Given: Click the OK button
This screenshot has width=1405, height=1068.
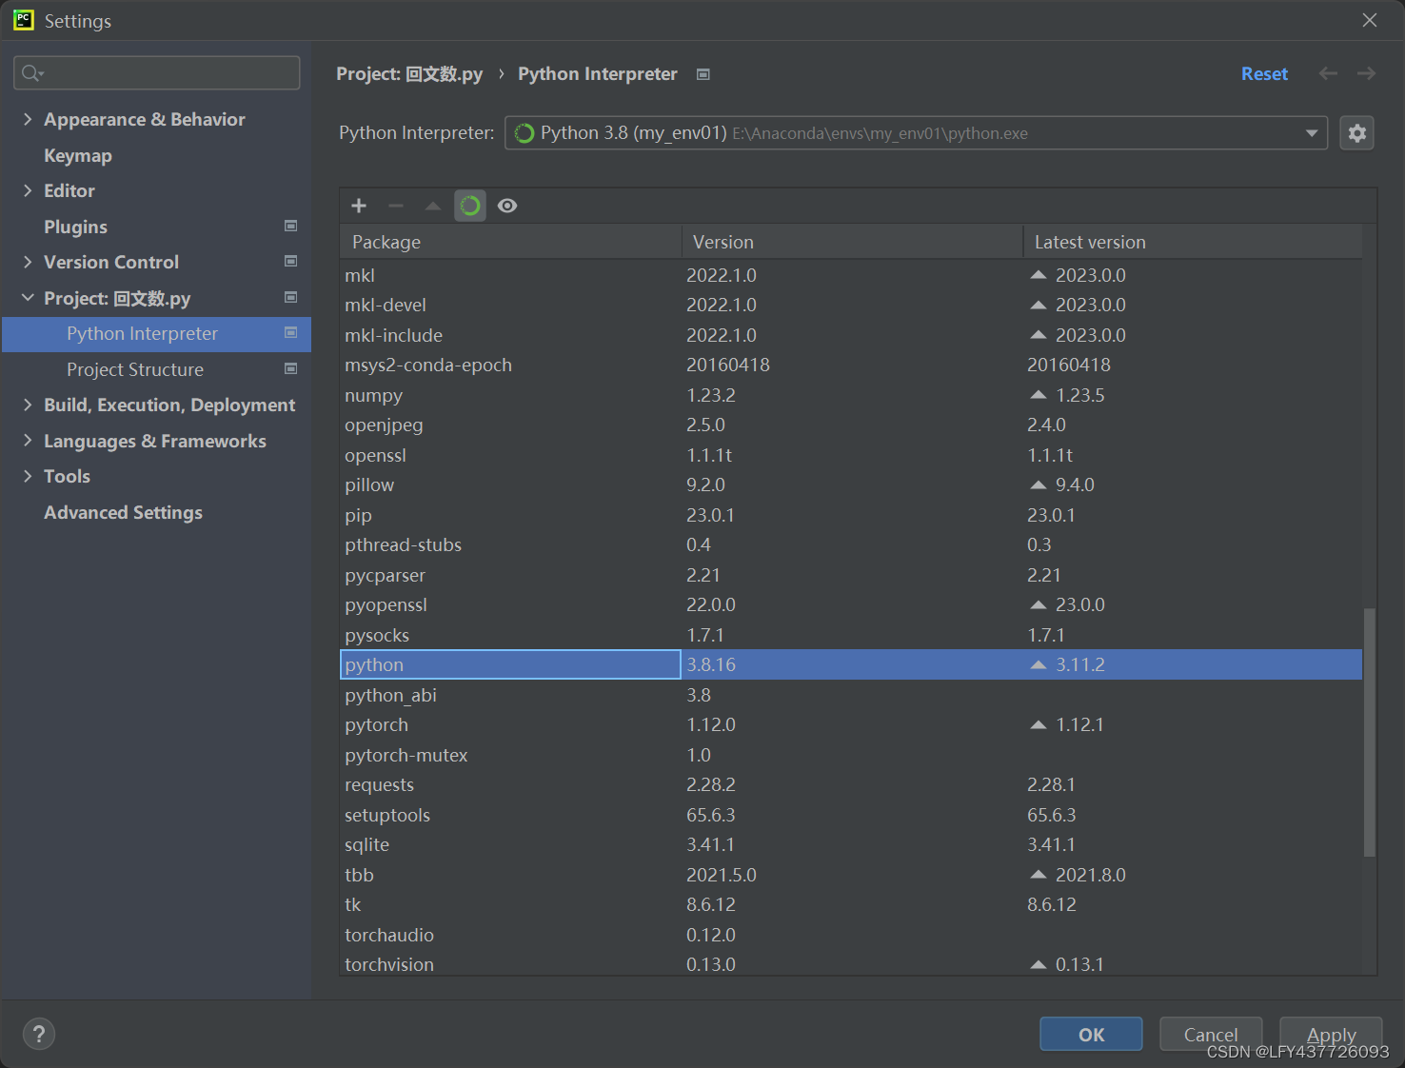Looking at the screenshot, I should click(1091, 1034).
